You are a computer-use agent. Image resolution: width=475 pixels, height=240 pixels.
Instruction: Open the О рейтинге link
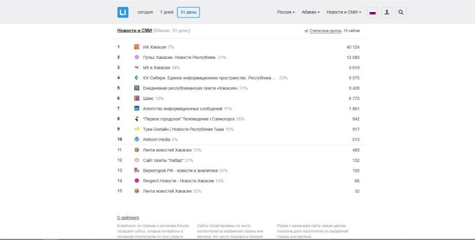128,218
